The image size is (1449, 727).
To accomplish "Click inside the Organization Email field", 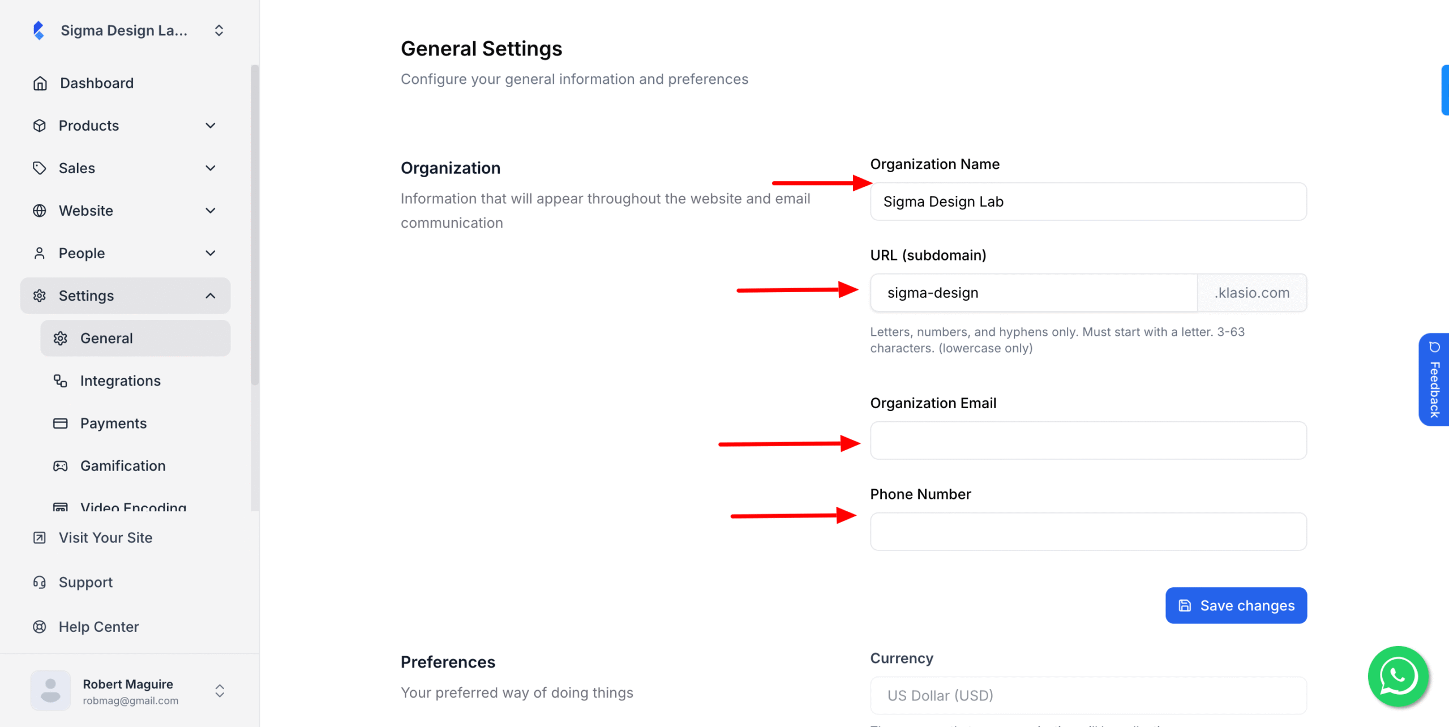I will tap(1088, 440).
